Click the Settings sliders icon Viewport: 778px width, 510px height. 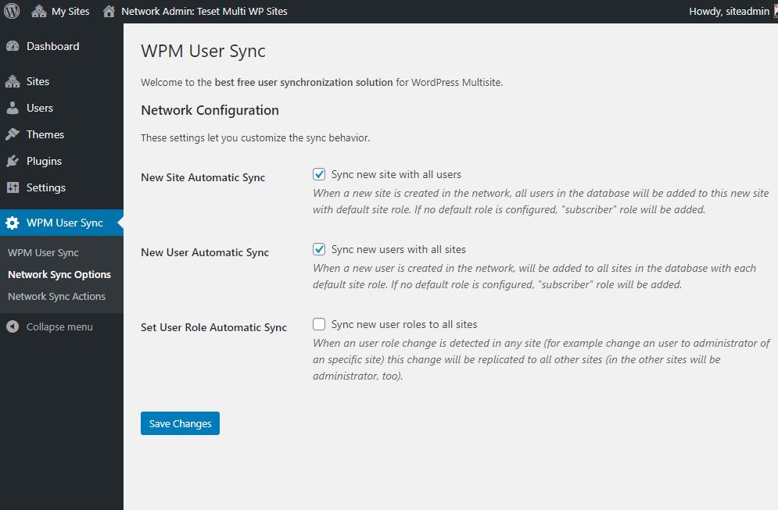[x=13, y=187]
